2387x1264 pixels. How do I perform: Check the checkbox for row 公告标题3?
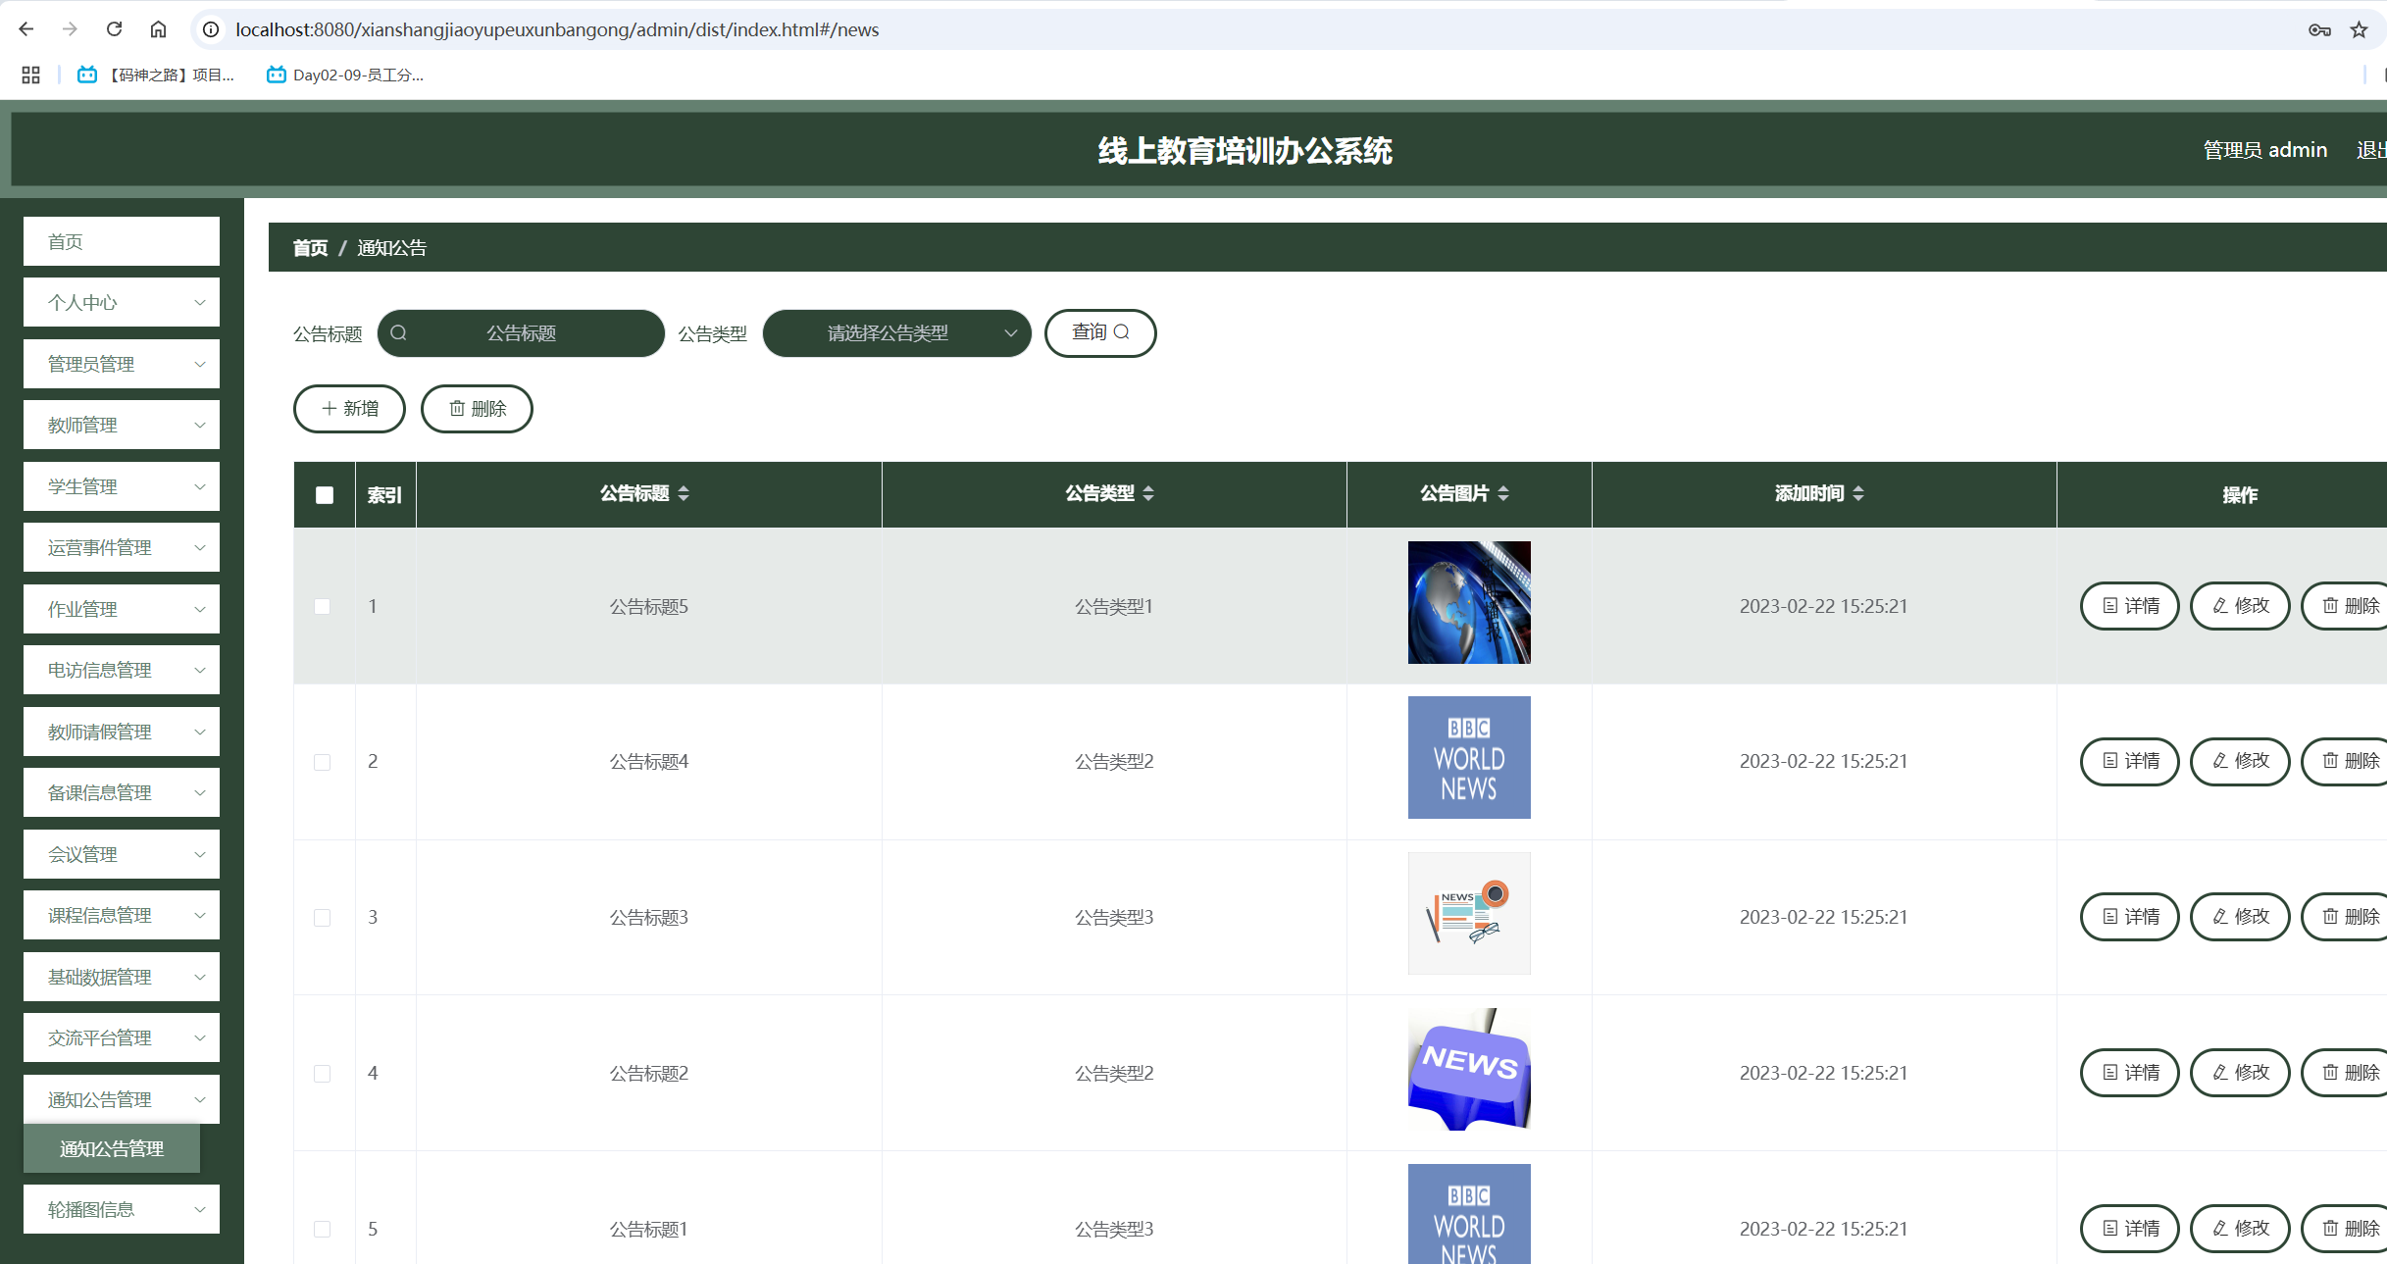tap(322, 918)
